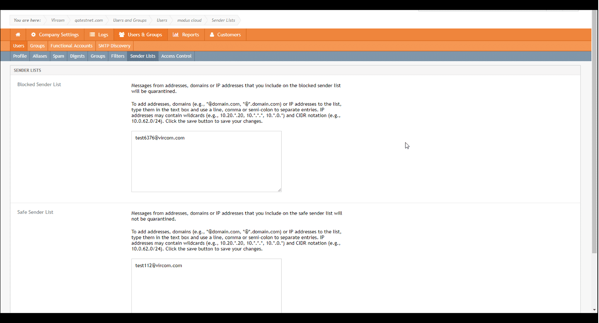This screenshot has height=323, width=599.
Task: Switch to the Profile tab
Action: tap(20, 56)
